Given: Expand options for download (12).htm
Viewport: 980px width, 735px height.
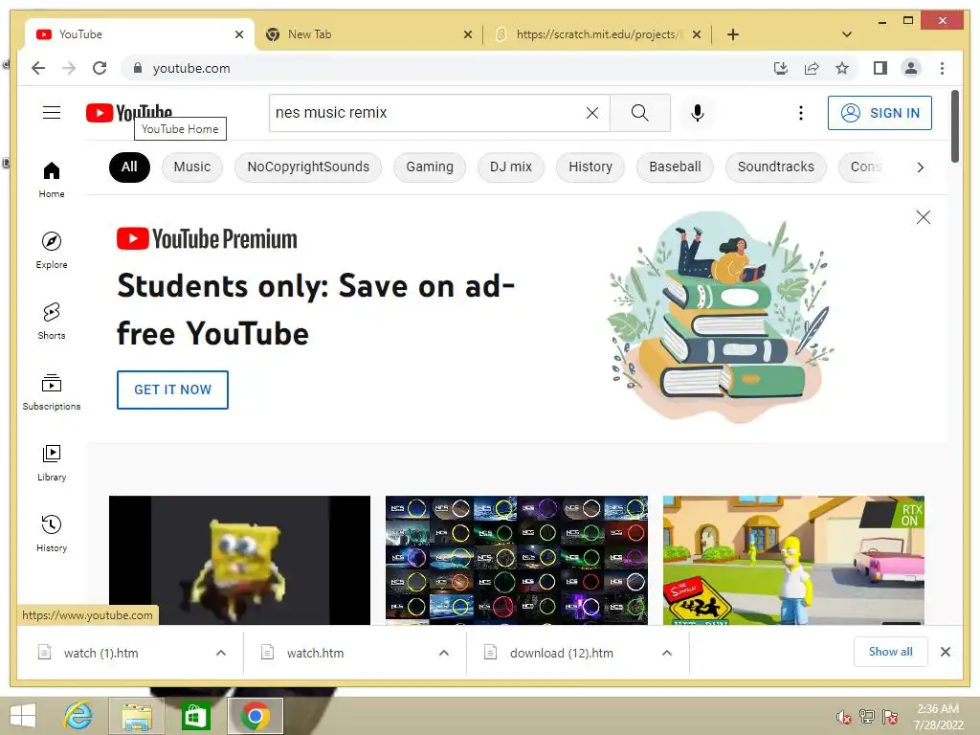Looking at the screenshot, I should (x=667, y=653).
